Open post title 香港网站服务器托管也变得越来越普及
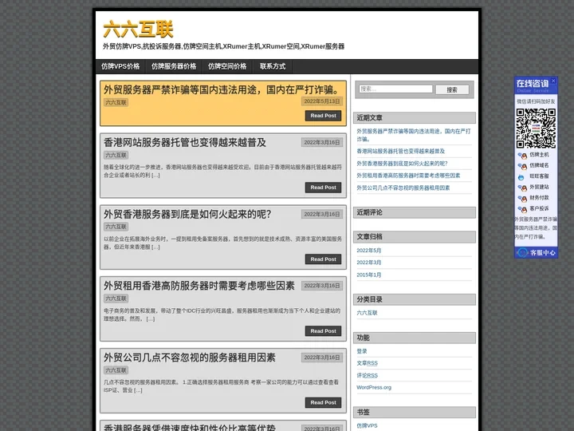Image resolution: width=574 pixels, height=431 pixels. click(185, 142)
